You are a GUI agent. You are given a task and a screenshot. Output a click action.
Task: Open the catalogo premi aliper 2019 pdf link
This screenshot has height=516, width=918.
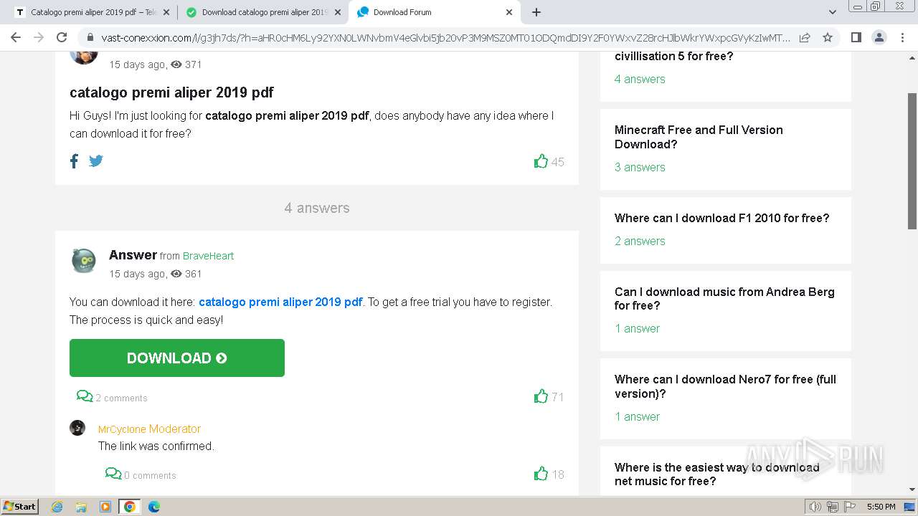click(280, 302)
